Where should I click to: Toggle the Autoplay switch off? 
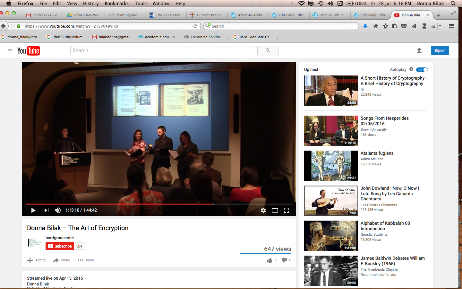click(x=422, y=70)
